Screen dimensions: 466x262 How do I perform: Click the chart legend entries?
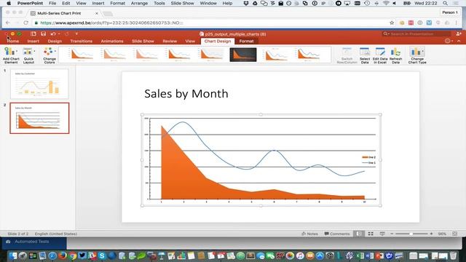tap(369, 160)
